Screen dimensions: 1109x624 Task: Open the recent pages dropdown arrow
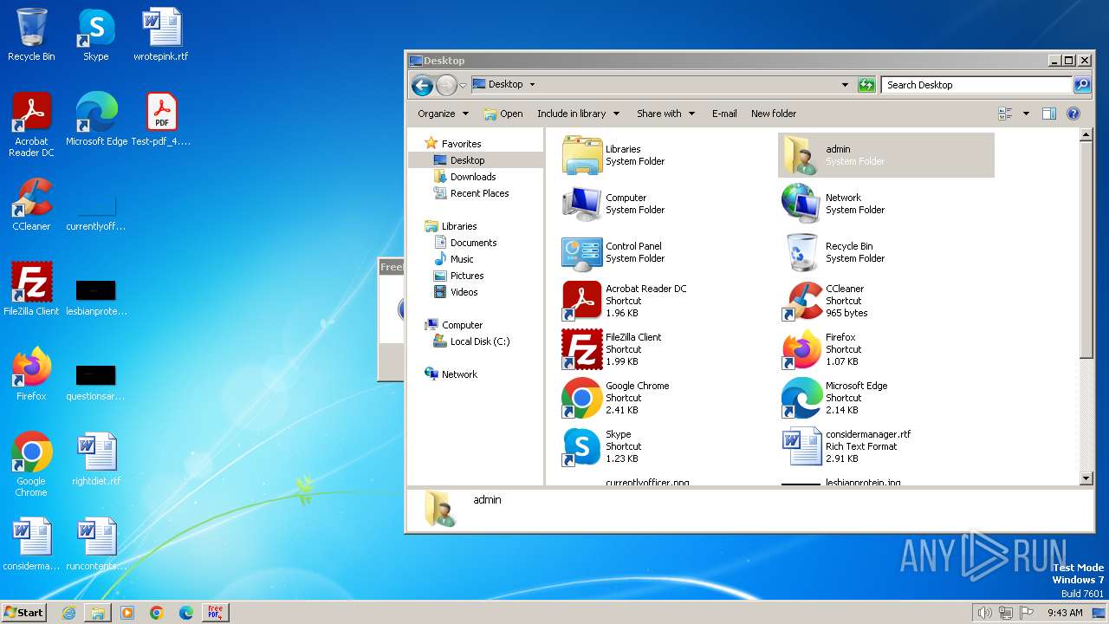pos(464,85)
